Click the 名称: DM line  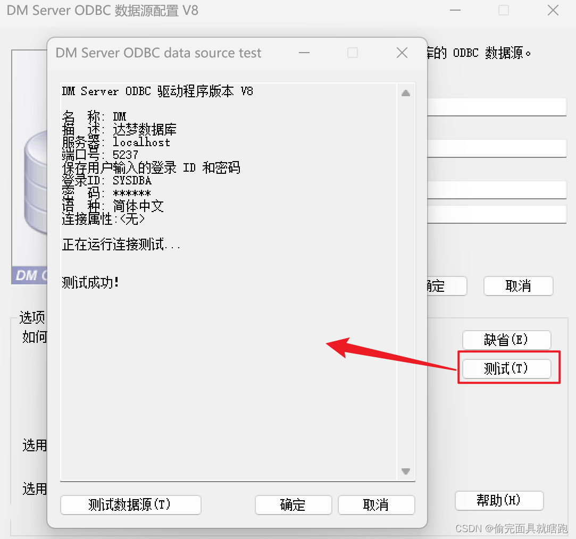coord(94,117)
